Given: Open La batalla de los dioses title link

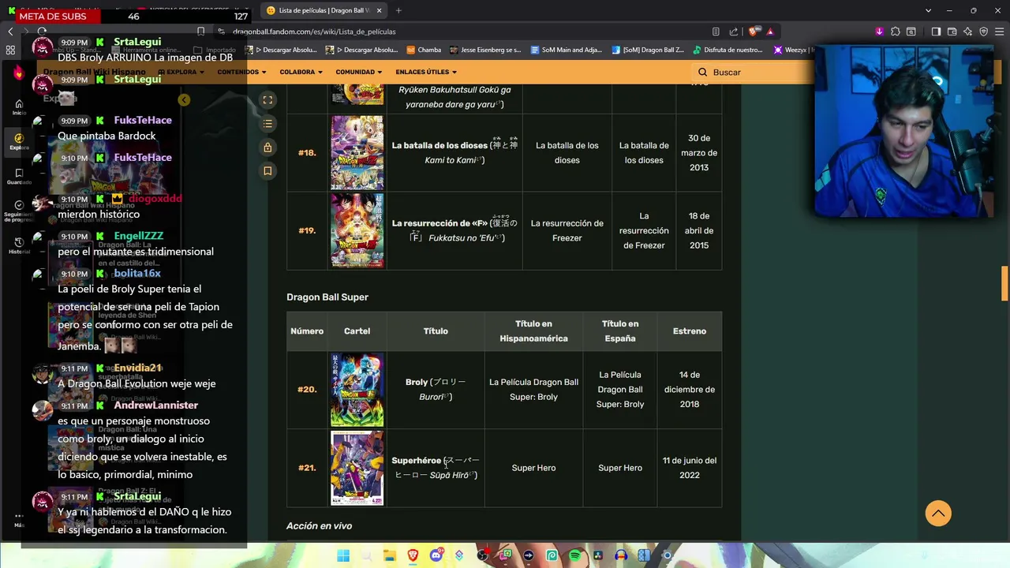Looking at the screenshot, I should [x=439, y=145].
